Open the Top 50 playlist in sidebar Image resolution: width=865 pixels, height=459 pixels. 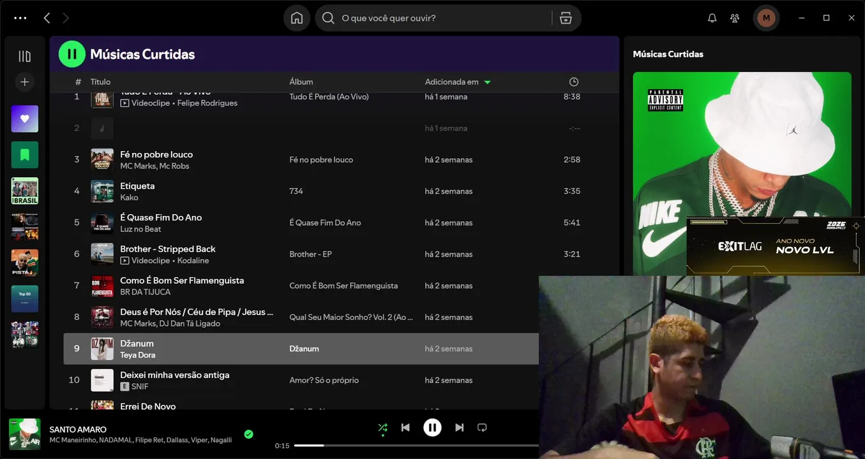(25, 298)
